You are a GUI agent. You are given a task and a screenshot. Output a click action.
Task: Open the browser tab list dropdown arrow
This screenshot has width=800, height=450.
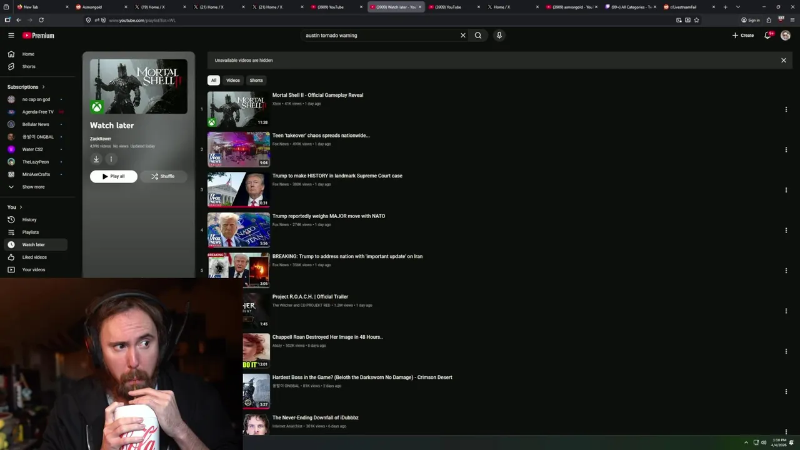[x=738, y=7]
